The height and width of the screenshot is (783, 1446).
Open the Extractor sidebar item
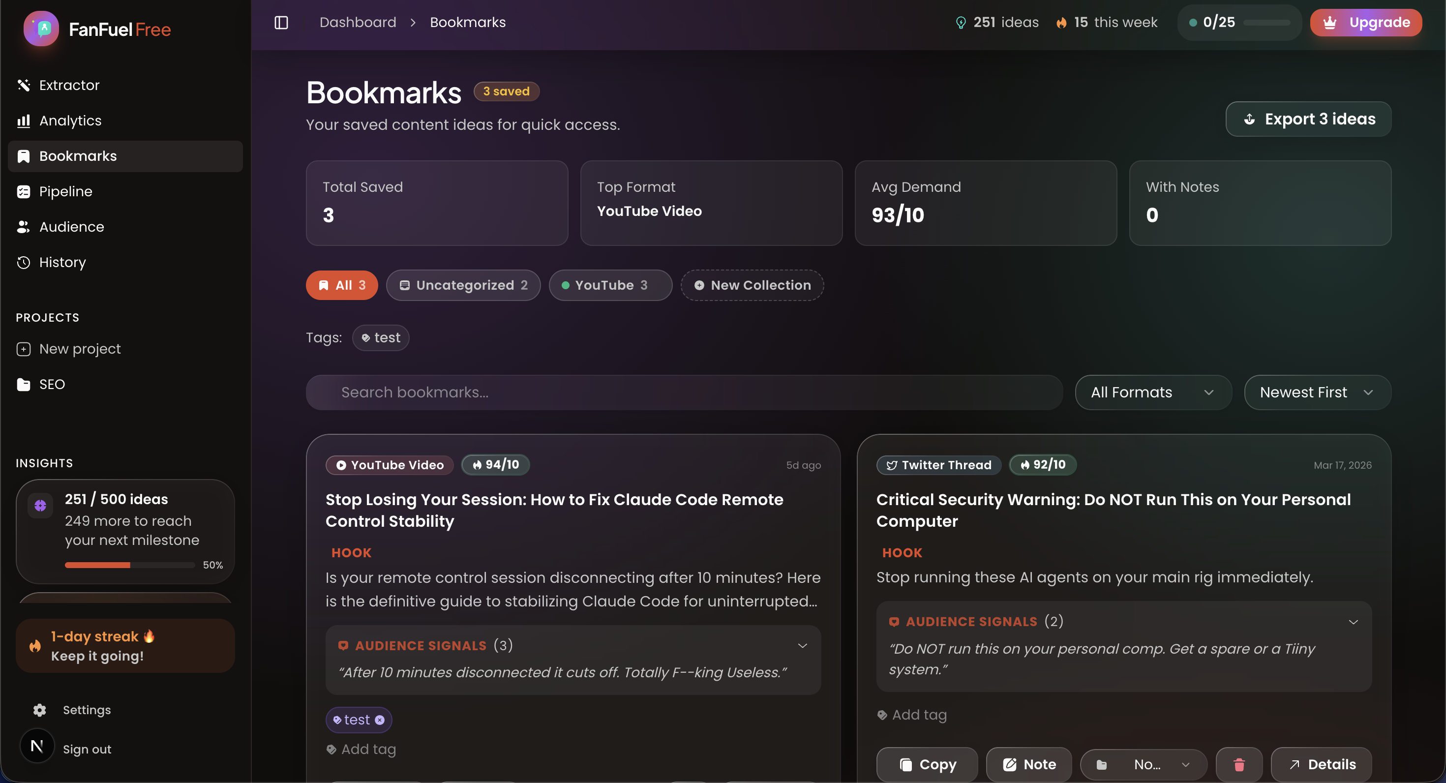coord(69,85)
